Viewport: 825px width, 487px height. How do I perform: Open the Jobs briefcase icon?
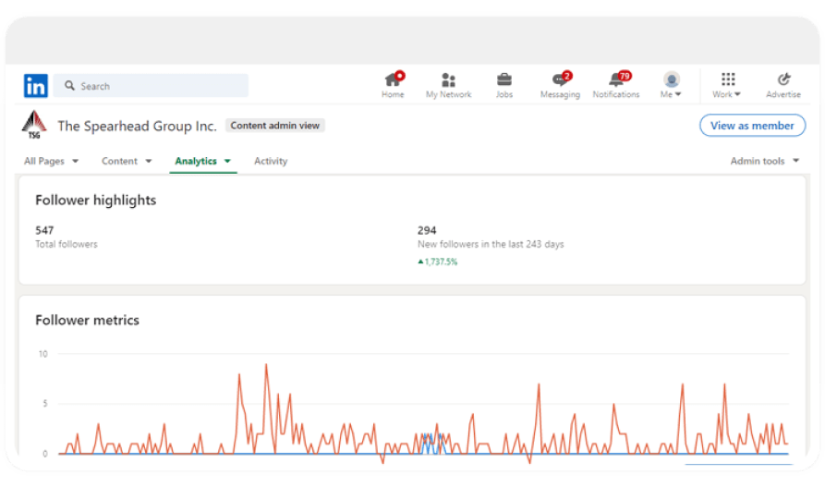pos(504,80)
